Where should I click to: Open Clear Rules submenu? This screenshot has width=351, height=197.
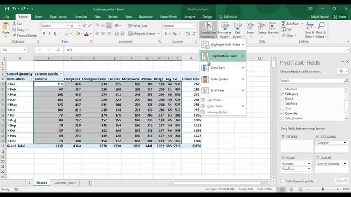[x=223, y=106]
